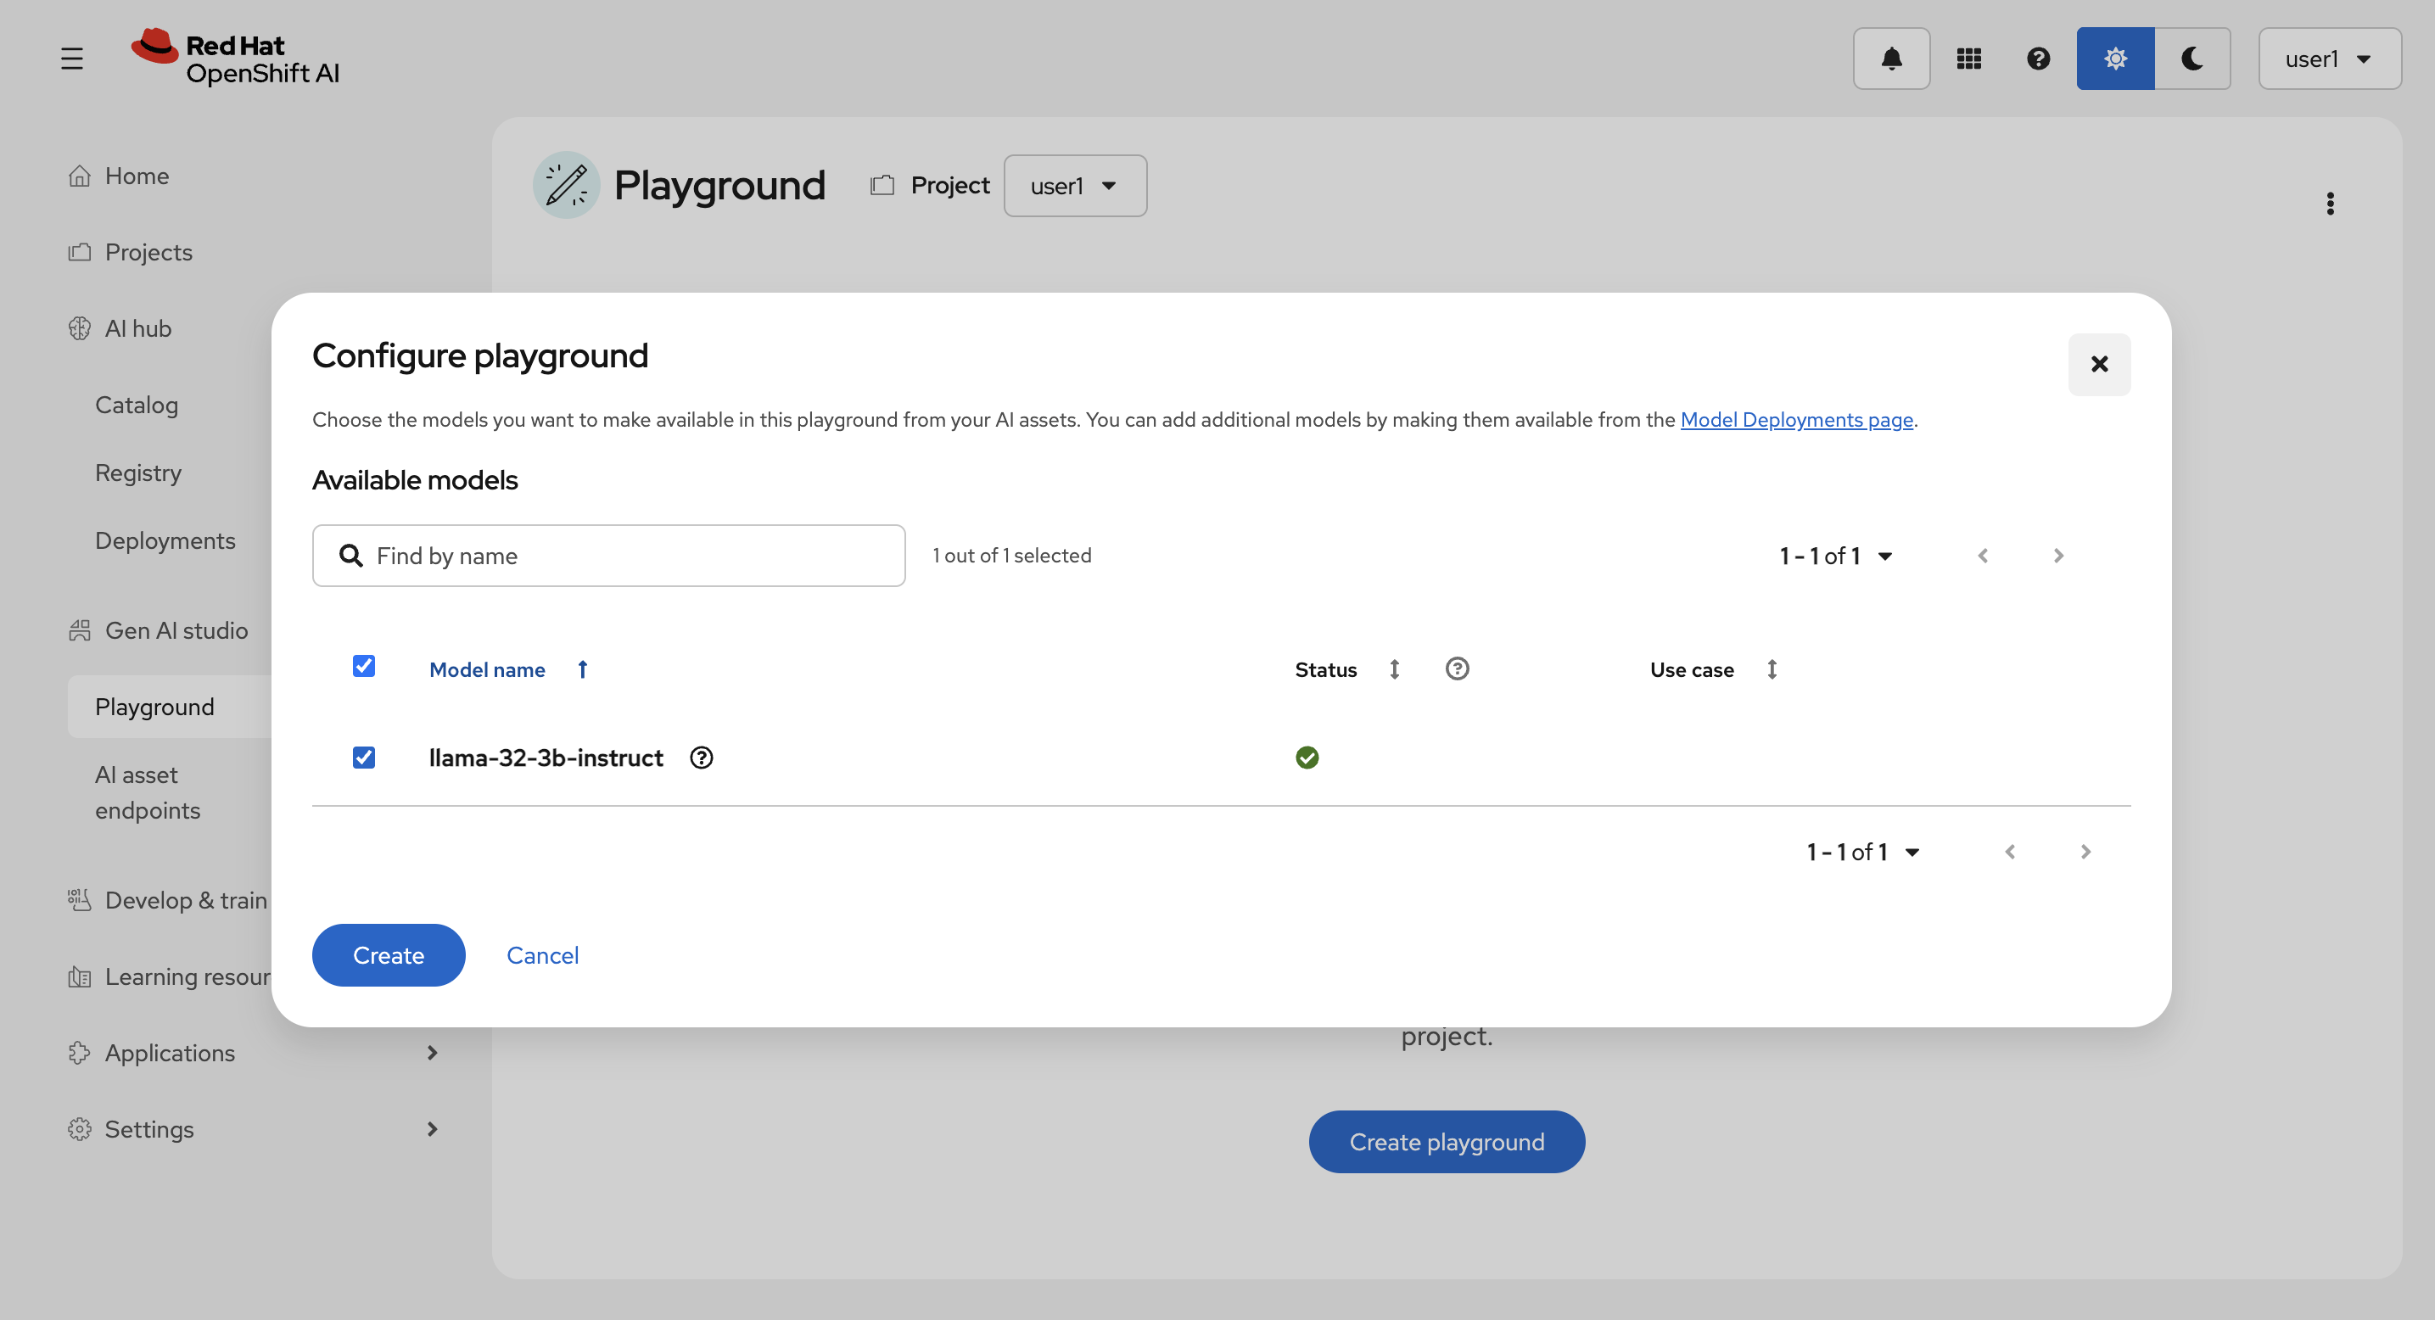
Task: Go to Home in the sidebar
Action: click(x=137, y=176)
